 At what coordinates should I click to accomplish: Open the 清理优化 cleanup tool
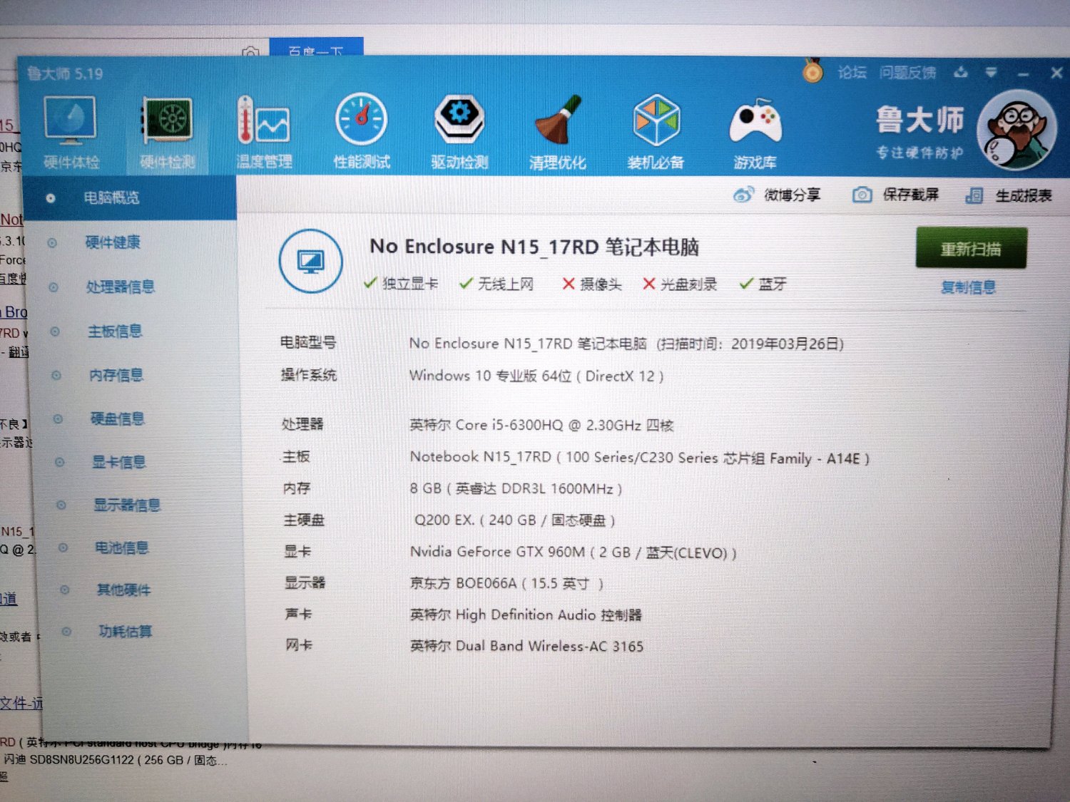tap(557, 133)
